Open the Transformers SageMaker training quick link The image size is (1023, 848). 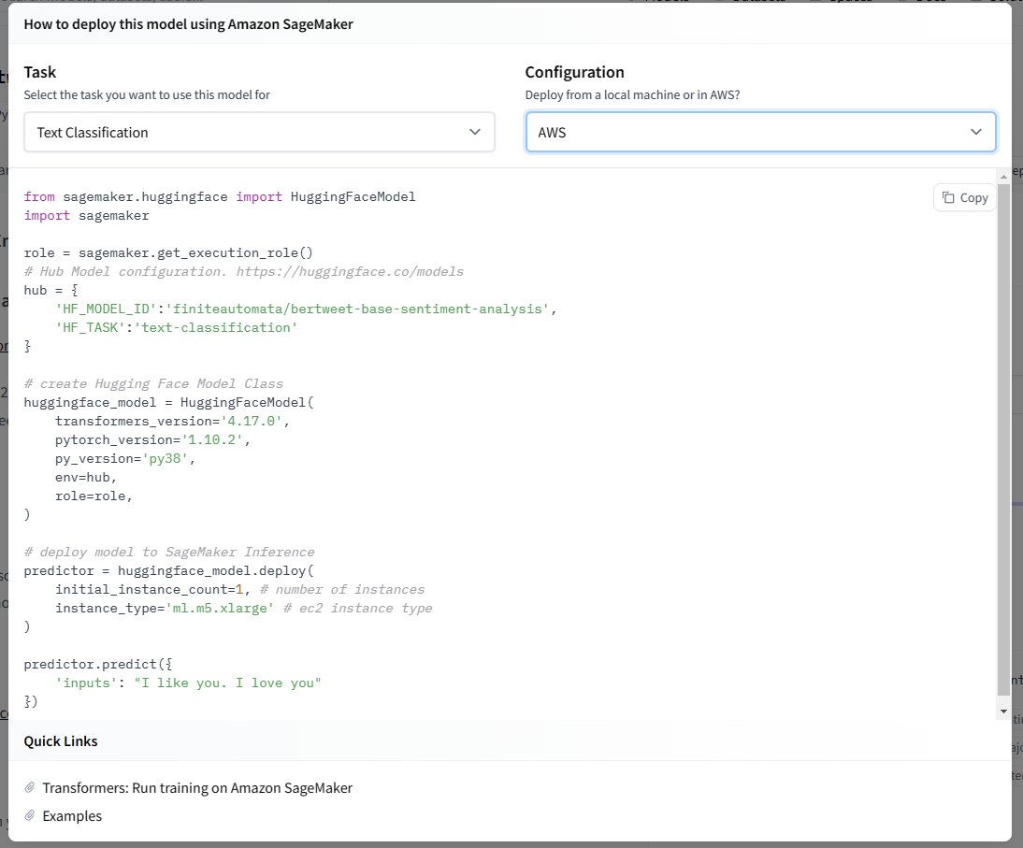tap(196, 787)
